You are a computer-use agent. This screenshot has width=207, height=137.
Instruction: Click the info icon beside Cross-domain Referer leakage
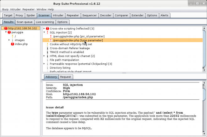point(47,48)
